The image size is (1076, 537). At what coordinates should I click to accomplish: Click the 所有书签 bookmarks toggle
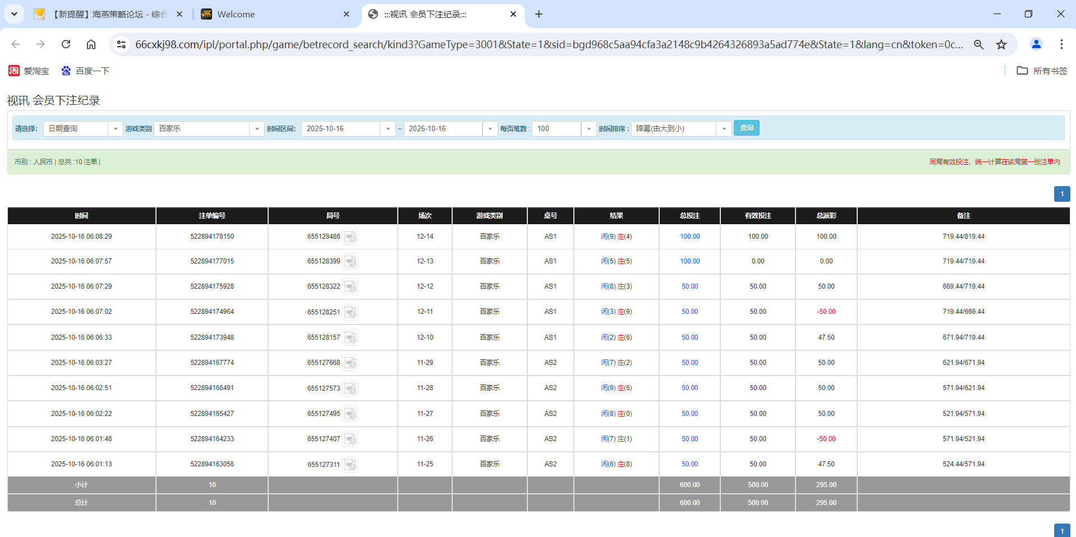(x=1041, y=71)
